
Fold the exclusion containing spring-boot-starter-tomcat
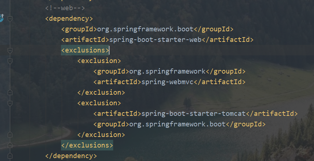10,103
